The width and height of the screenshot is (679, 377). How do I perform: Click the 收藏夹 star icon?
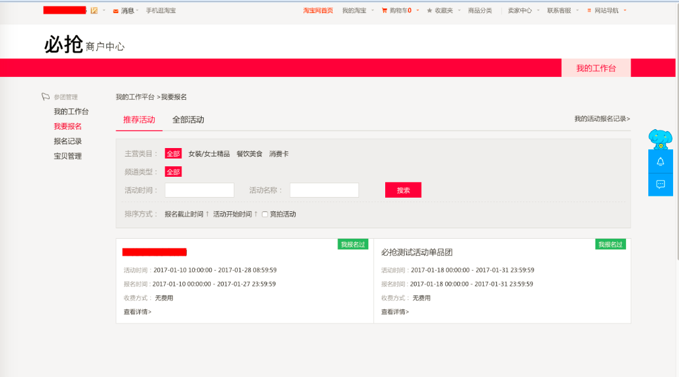(x=429, y=10)
